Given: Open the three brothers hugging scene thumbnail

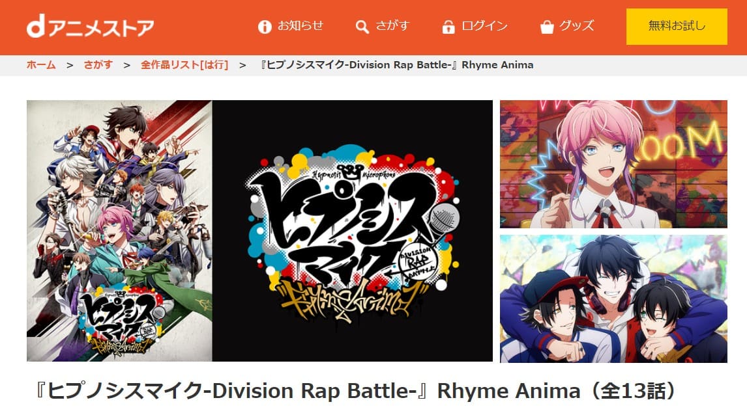Looking at the screenshot, I should 613,299.
